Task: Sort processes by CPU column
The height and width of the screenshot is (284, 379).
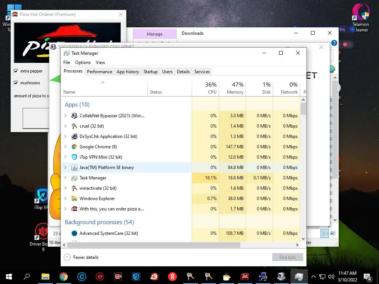Action: point(205,88)
